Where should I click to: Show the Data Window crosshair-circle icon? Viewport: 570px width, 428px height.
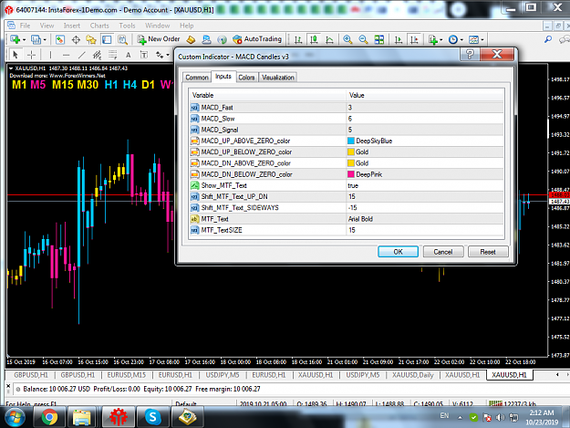click(x=76, y=39)
